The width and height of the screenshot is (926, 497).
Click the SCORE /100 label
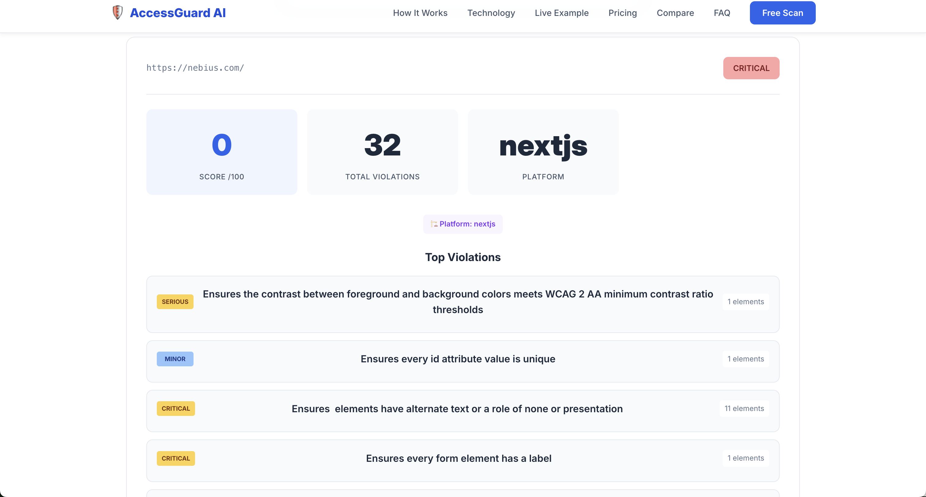[222, 177]
